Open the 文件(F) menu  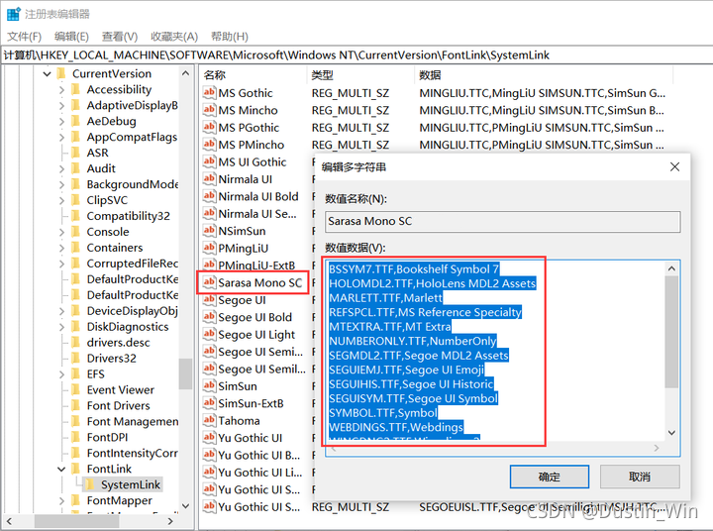point(24,37)
